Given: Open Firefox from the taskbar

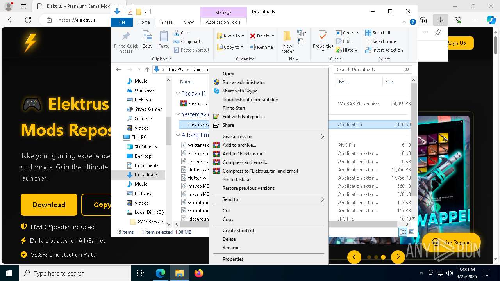Looking at the screenshot, I should [x=199, y=273].
